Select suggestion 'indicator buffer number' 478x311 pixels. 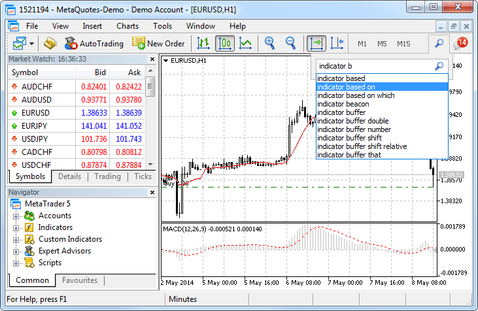click(x=382, y=129)
